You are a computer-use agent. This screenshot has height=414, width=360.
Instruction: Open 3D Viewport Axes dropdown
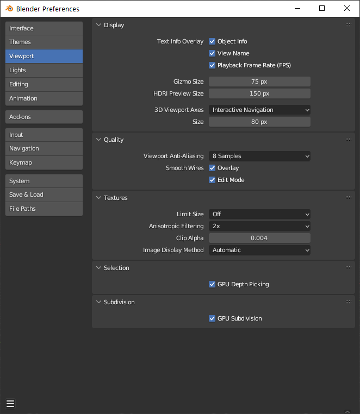click(259, 110)
